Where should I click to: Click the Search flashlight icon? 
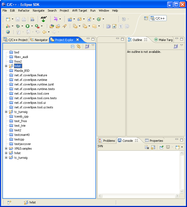[64, 26]
